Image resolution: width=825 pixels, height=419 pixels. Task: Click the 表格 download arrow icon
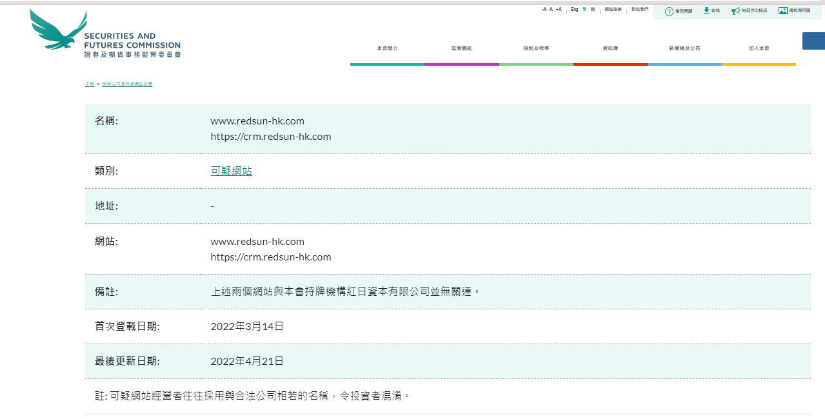click(706, 10)
